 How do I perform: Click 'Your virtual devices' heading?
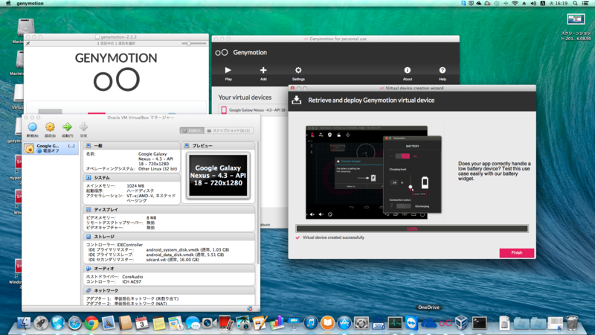[x=245, y=98]
